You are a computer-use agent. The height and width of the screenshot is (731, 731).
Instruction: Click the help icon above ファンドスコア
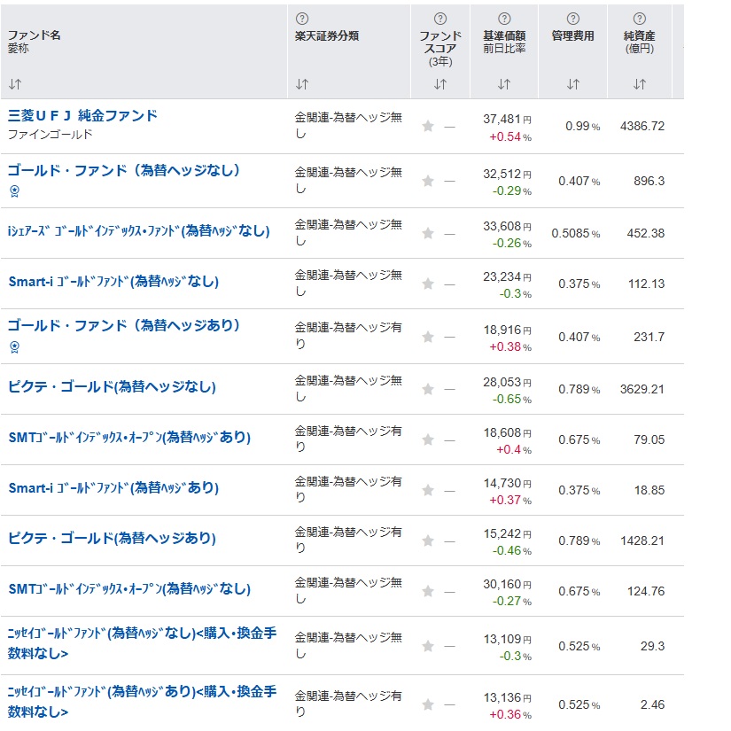tap(440, 19)
